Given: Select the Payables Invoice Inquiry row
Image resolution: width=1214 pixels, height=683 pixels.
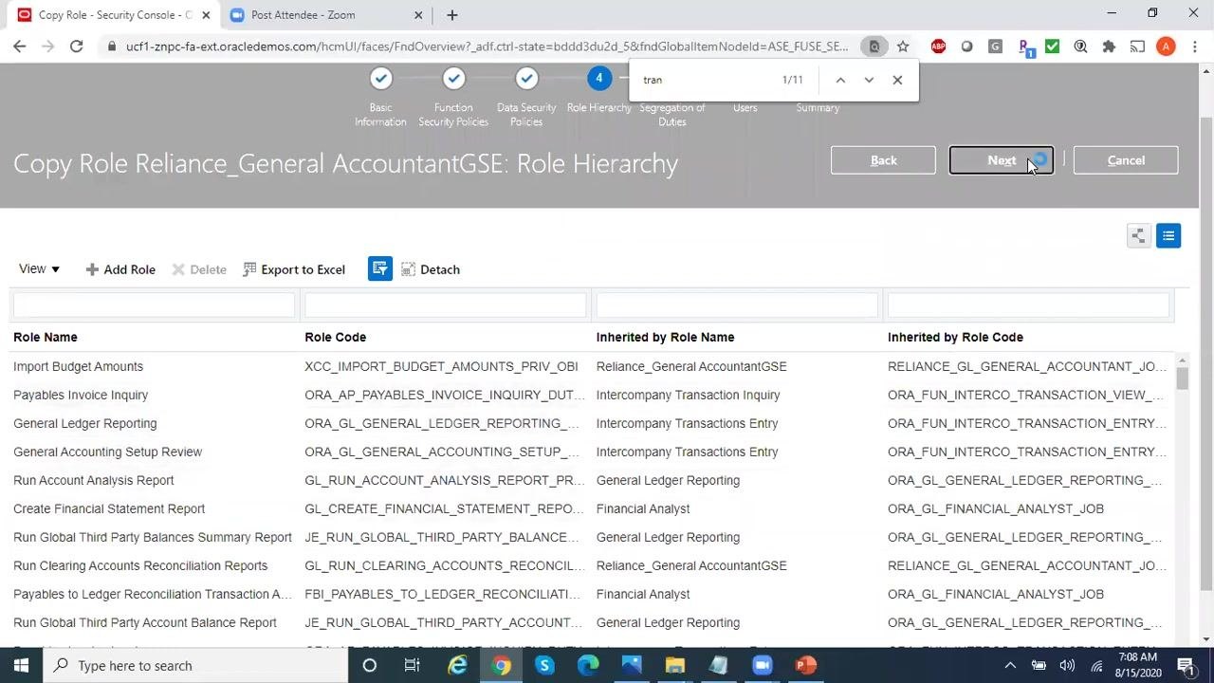Looking at the screenshot, I should pyautogui.click(x=593, y=395).
